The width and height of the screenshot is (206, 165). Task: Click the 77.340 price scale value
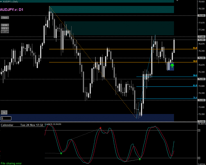pos(201,30)
